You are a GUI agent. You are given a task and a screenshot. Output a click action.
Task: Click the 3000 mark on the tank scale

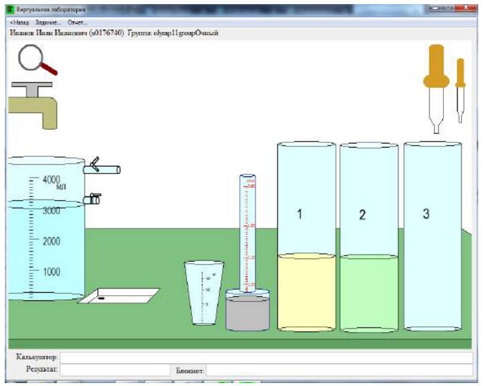(51, 211)
